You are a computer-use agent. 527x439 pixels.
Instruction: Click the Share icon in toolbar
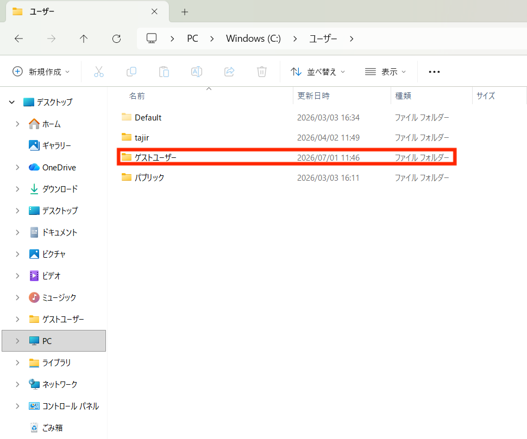pyautogui.click(x=229, y=72)
